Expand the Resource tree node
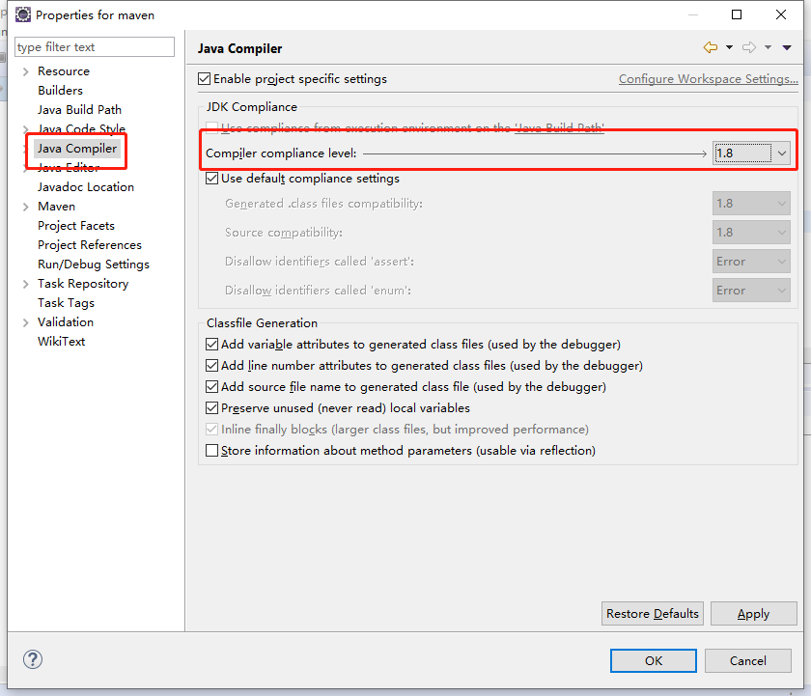Viewport: 811px width, 696px height. pos(25,71)
